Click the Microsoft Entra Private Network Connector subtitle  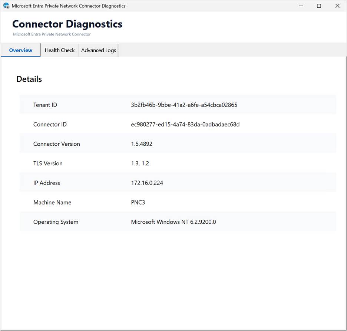point(52,34)
